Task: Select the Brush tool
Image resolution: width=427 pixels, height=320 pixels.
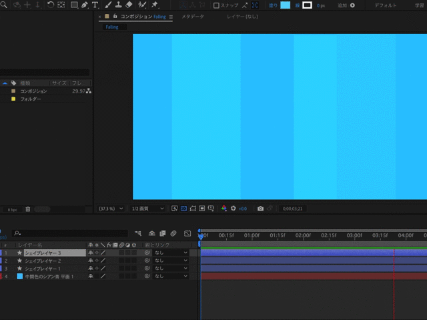Action: tap(108, 5)
